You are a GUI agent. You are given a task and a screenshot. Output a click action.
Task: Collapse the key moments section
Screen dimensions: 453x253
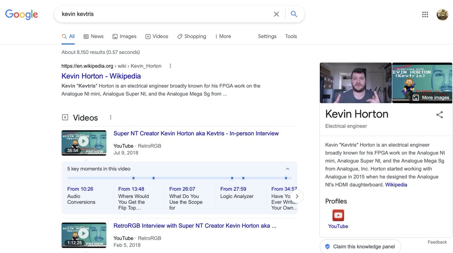tap(288, 169)
